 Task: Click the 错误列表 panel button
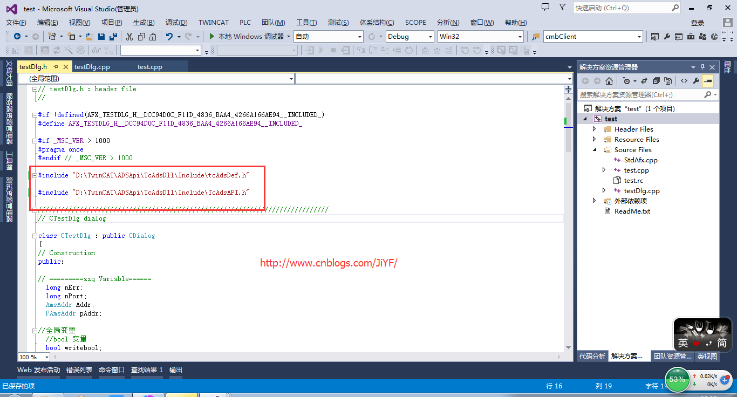[x=79, y=370]
